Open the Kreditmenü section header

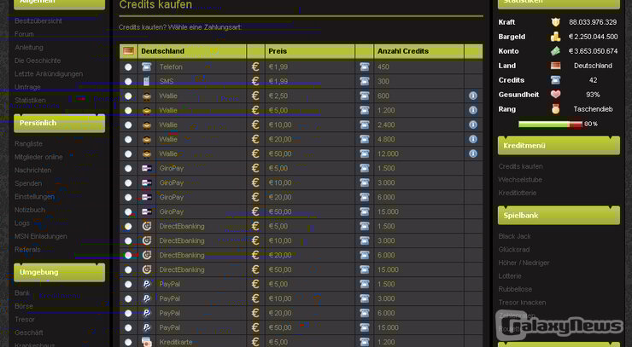[x=559, y=146]
